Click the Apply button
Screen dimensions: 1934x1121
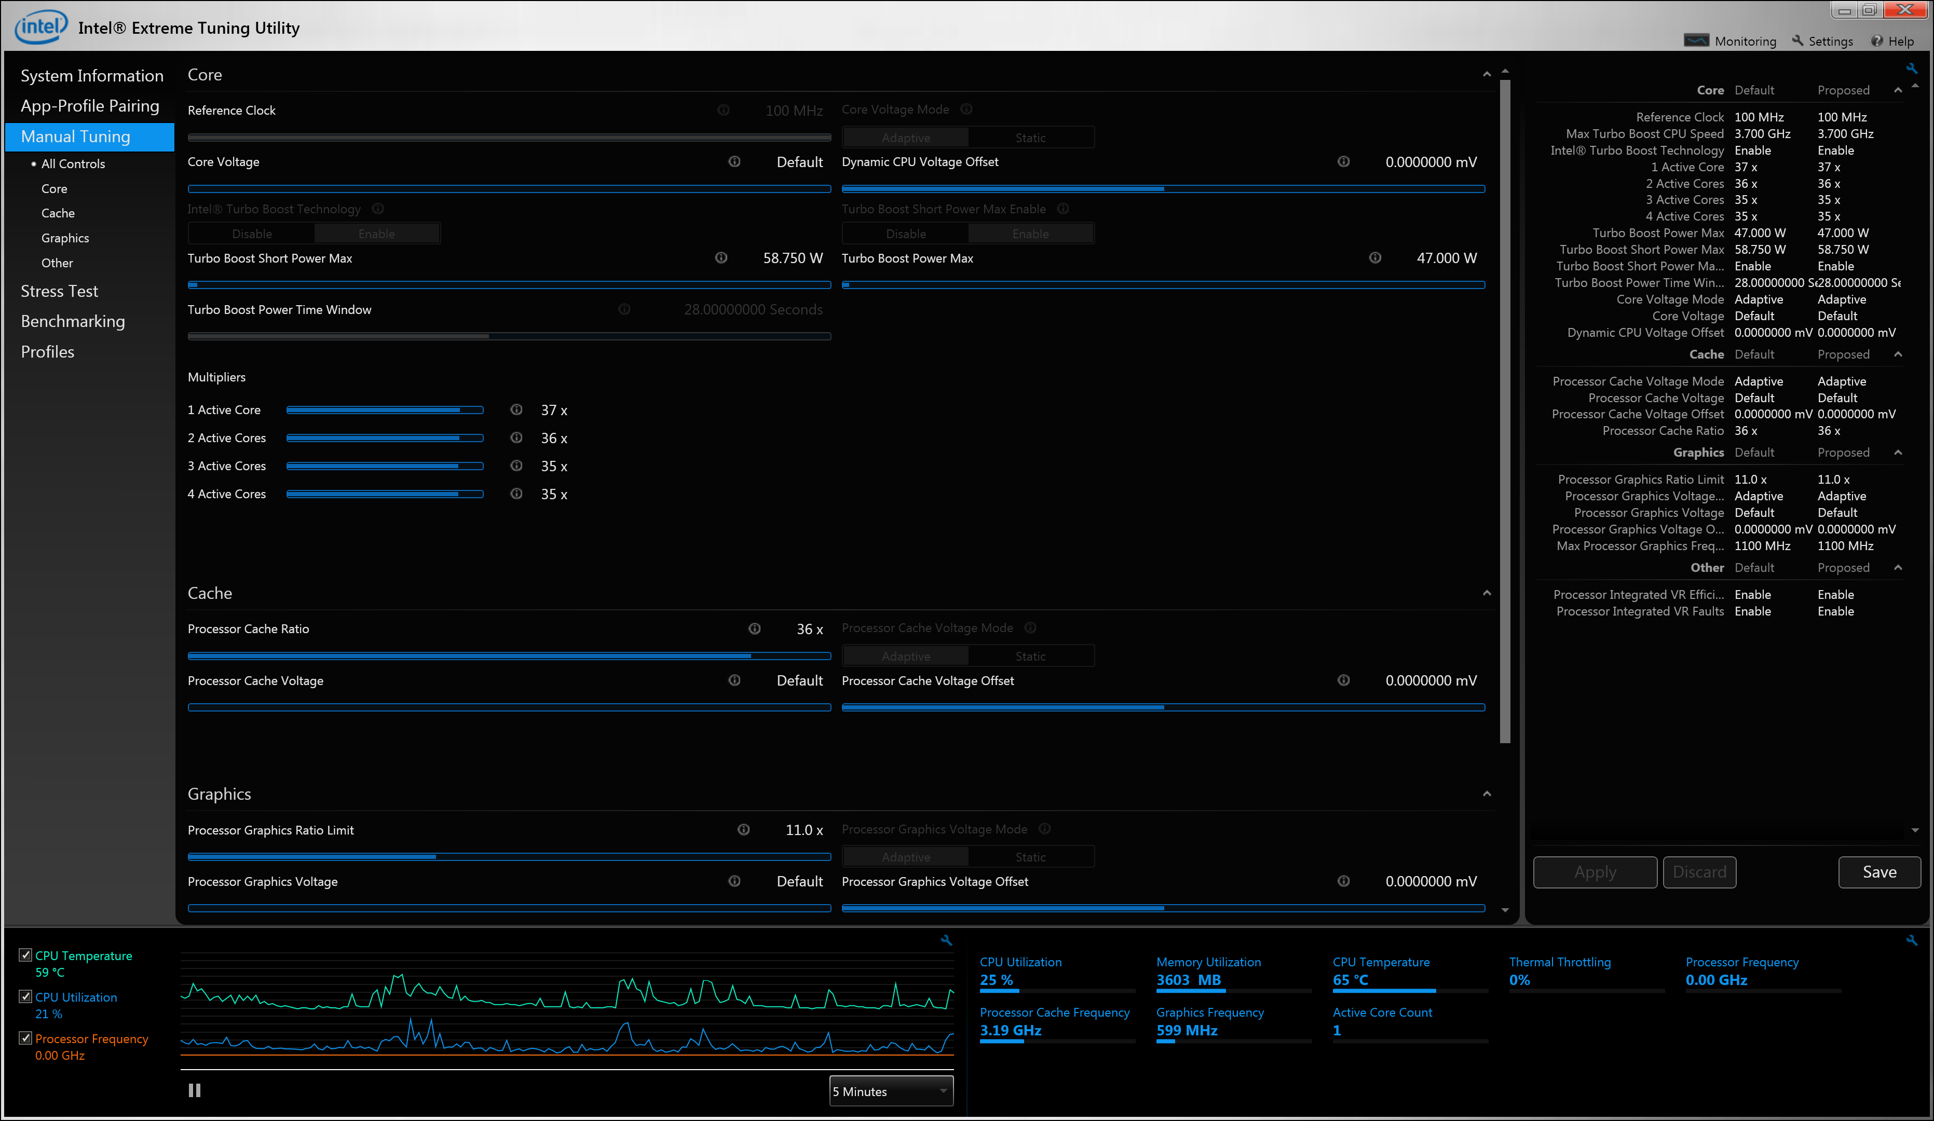coord(1595,872)
